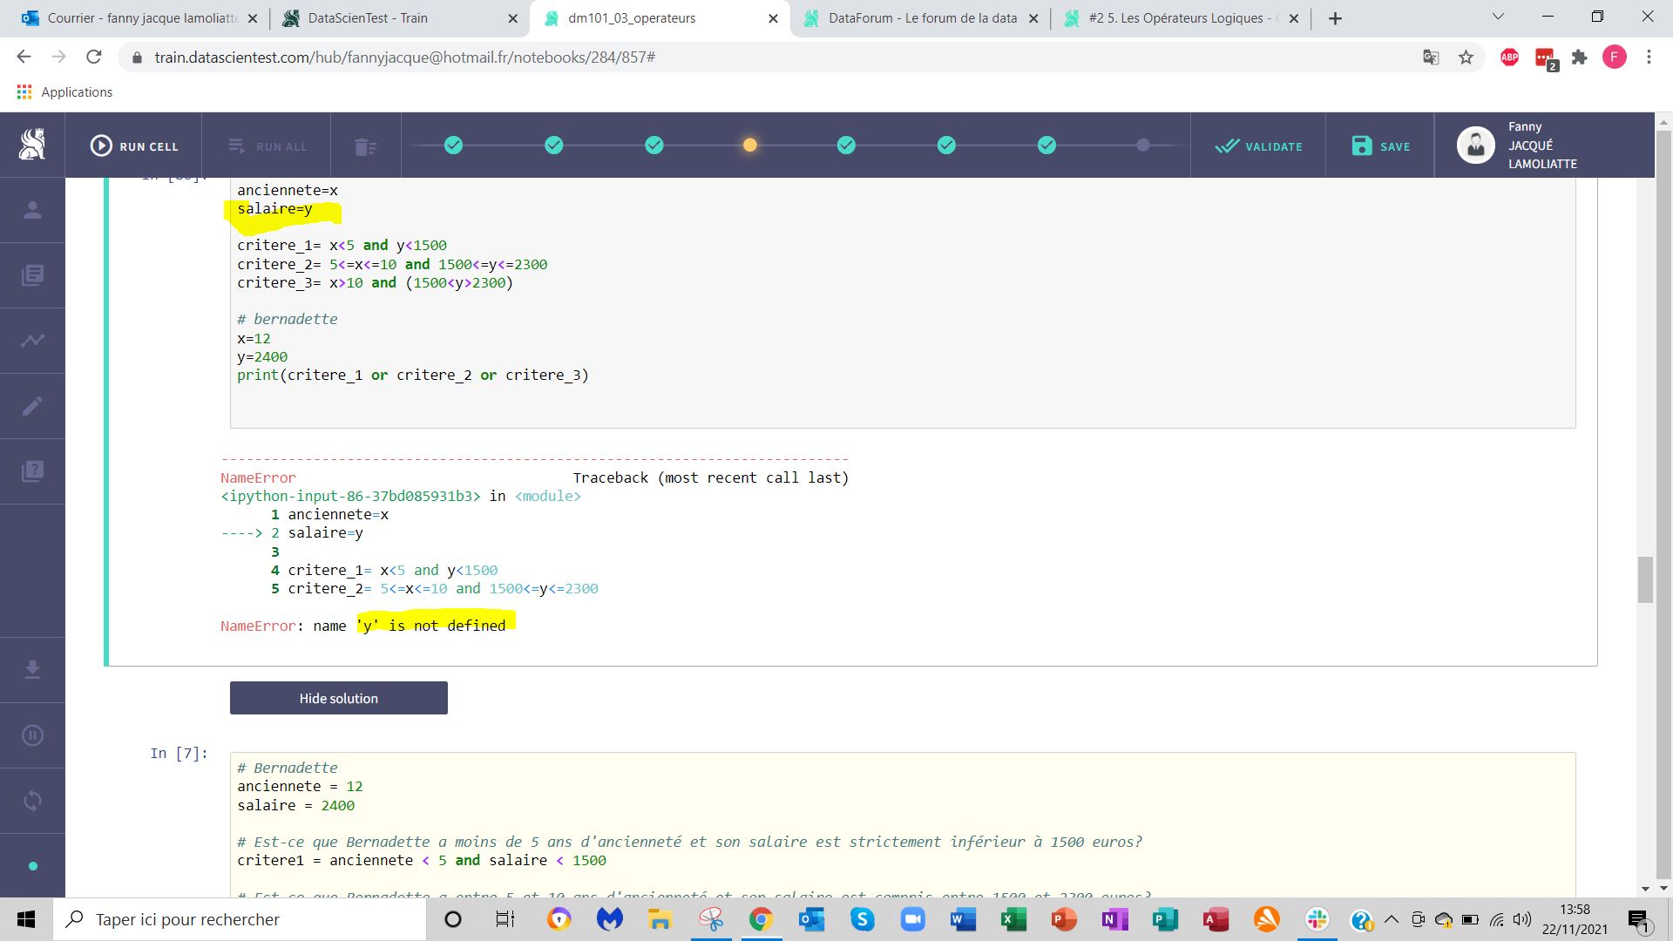Open Applications bookmarks shortcut

[x=64, y=92]
